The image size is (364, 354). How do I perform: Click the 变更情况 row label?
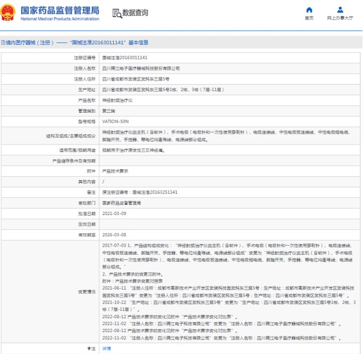pyautogui.click(x=87, y=292)
